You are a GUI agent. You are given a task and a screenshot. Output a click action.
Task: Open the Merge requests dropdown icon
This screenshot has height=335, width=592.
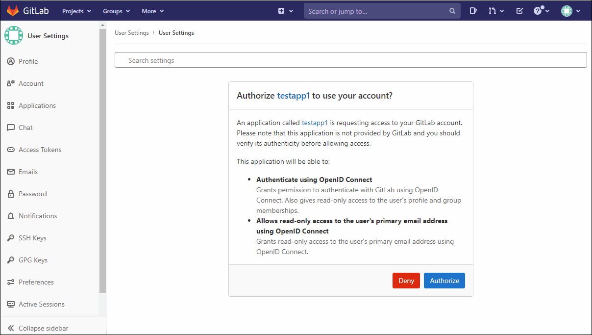pyautogui.click(x=496, y=11)
